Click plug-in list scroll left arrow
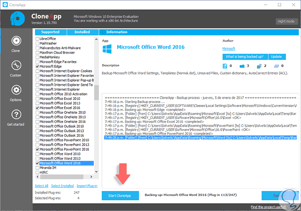The width and height of the screenshot is (301, 211). (38, 177)
